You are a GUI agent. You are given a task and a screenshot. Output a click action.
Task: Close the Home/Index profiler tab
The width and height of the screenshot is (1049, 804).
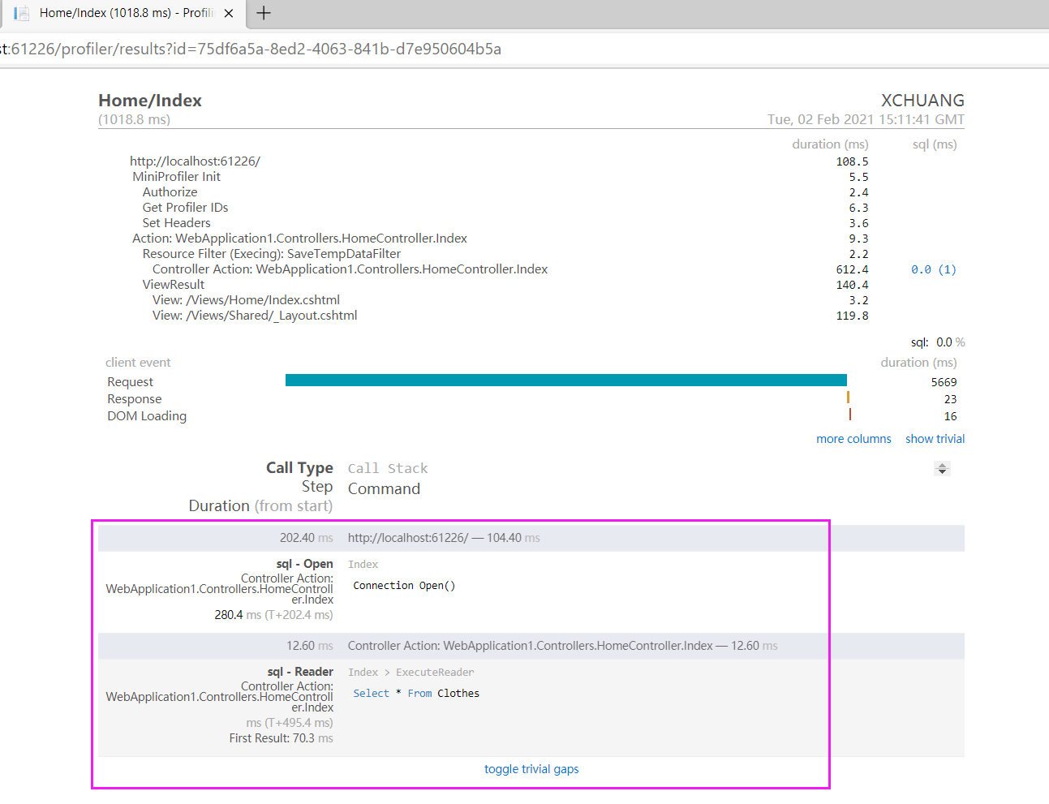pos(228,13)
